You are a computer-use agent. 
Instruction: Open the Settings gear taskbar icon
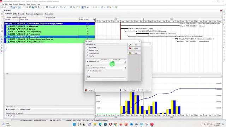click(136, 124)
